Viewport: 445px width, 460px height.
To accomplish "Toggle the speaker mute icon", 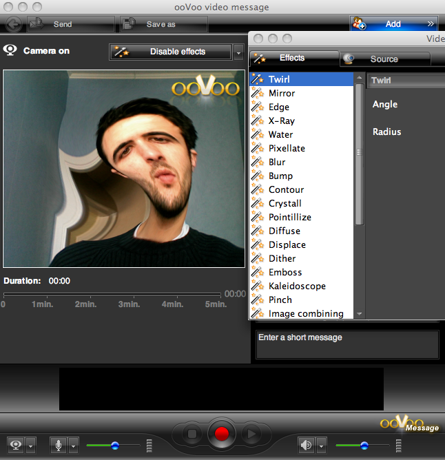I will [x=306, y=446].
